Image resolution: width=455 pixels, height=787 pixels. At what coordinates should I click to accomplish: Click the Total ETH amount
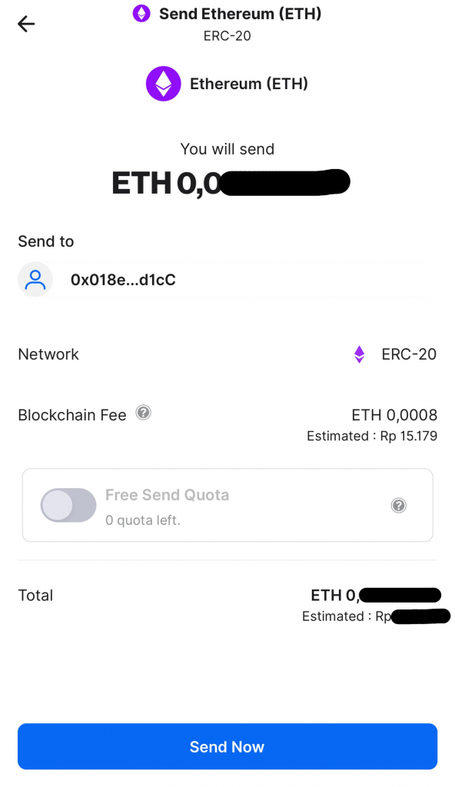point(376,596)
